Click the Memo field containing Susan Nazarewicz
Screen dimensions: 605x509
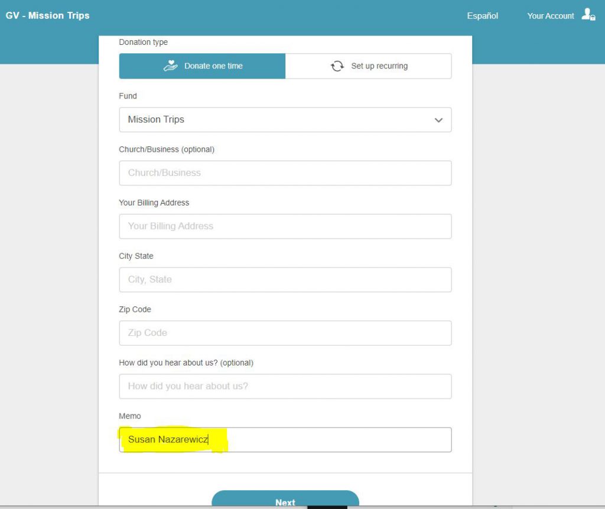[285, 439]
